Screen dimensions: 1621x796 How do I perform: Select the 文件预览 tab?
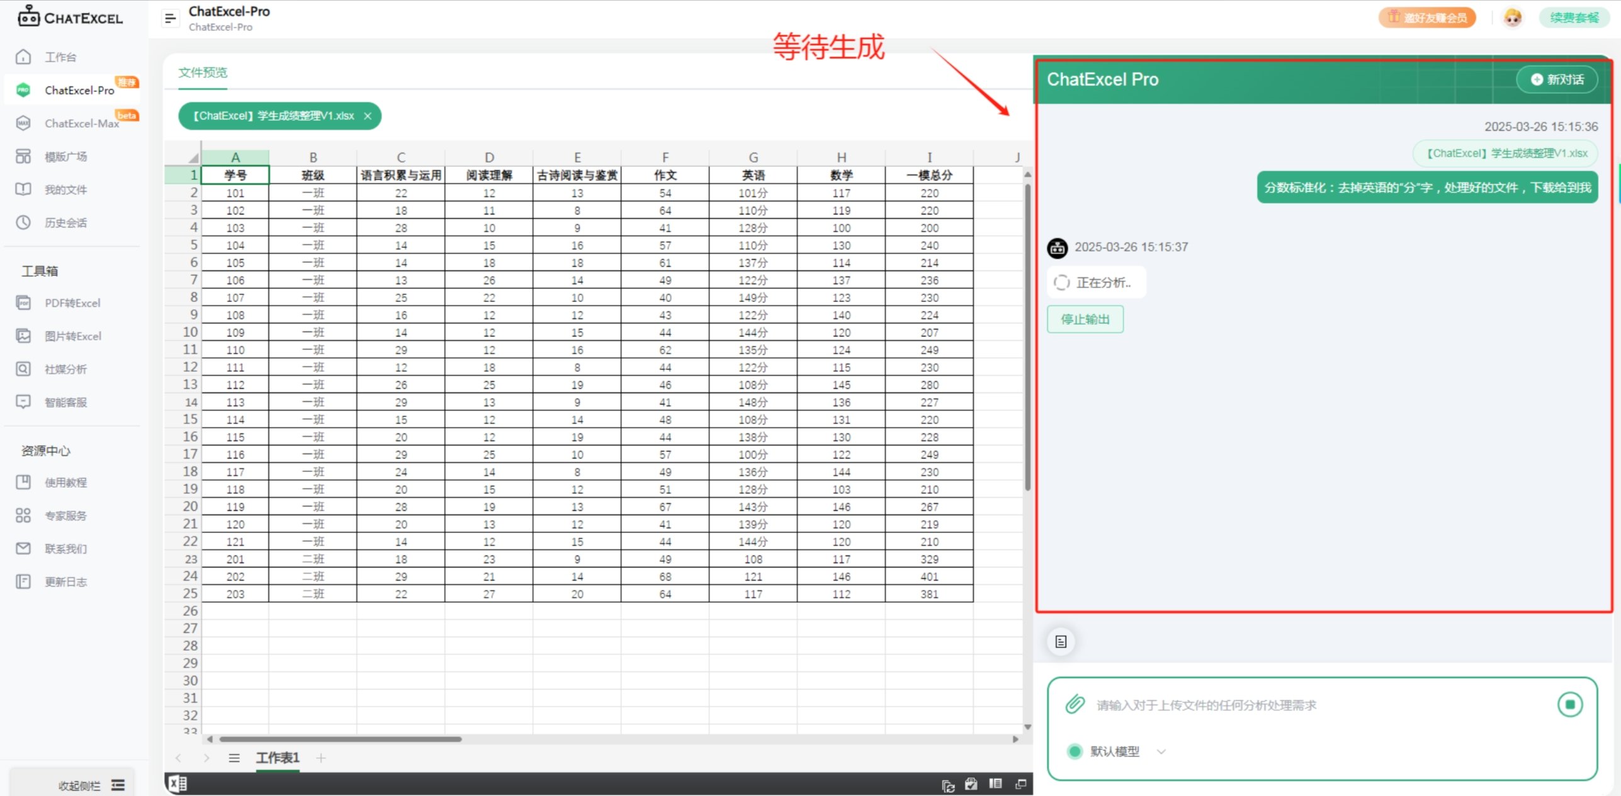pyautogui.click(x=201, y=72)
